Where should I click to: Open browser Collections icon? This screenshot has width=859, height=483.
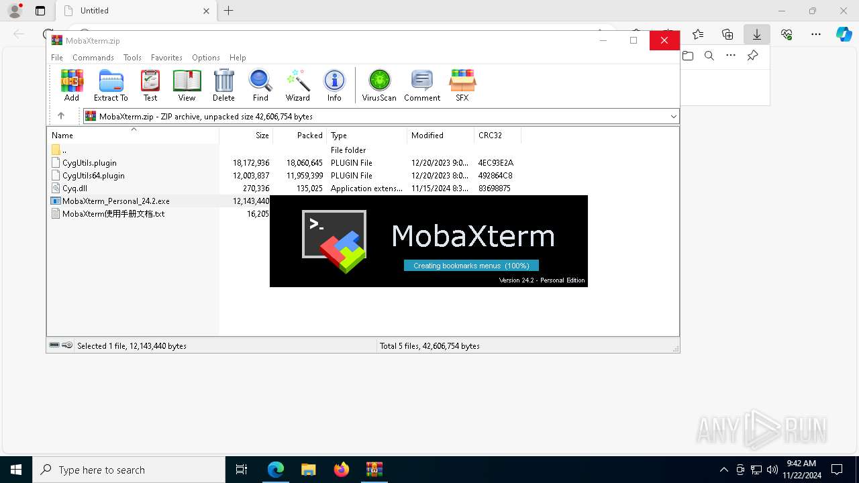(727, 34)
